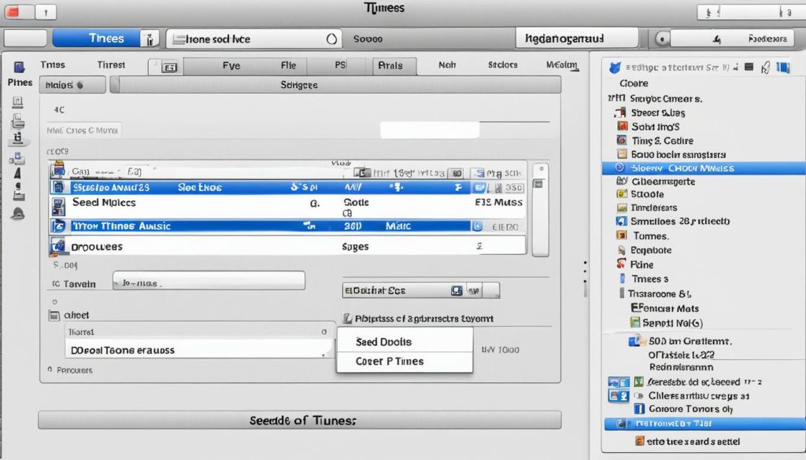
Task: Select the red icon beside Sobt tmo'S
Action: (623, 127)
